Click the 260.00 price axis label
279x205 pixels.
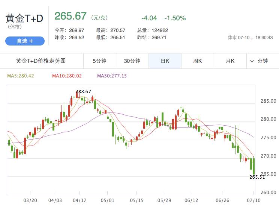point(268,193)
